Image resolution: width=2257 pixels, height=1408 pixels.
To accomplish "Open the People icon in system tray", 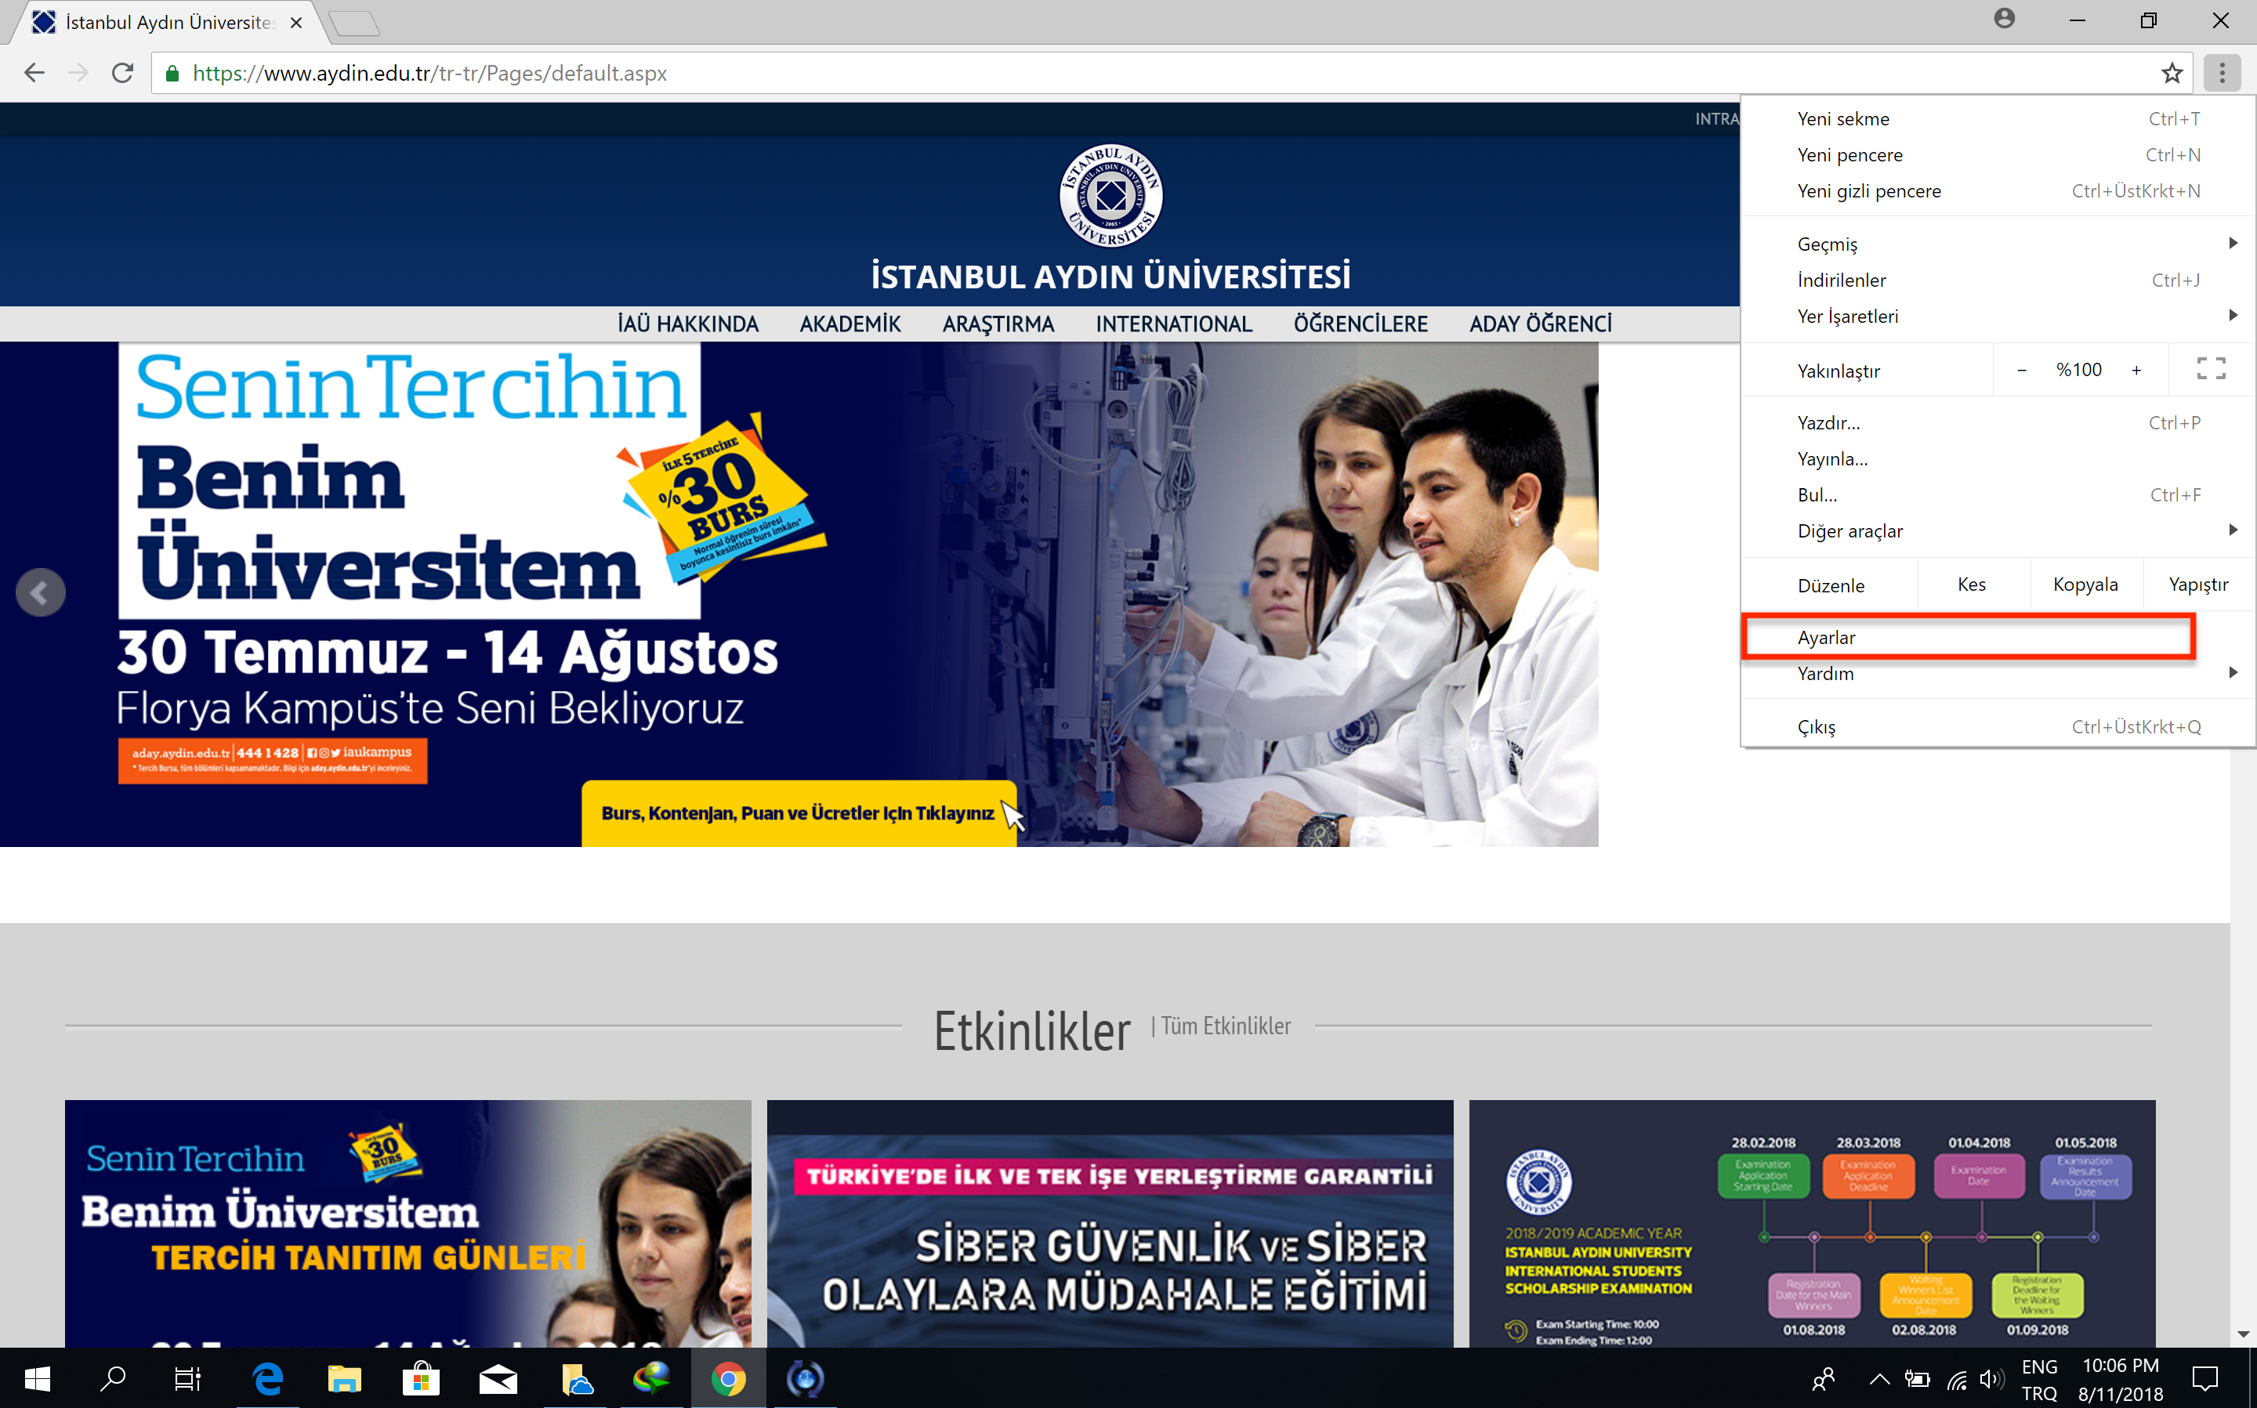I will [1823, 1380].
